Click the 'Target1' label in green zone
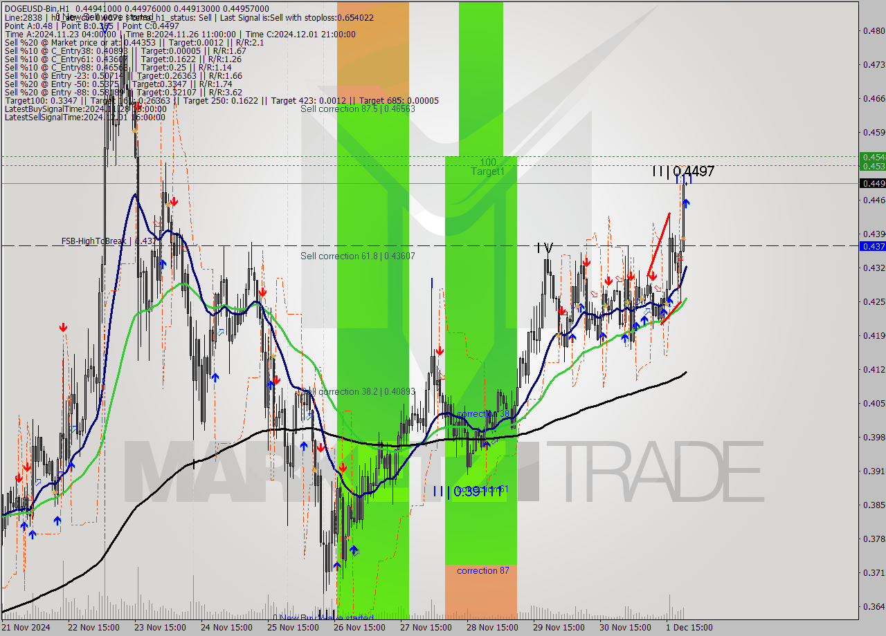 (488, 171)
